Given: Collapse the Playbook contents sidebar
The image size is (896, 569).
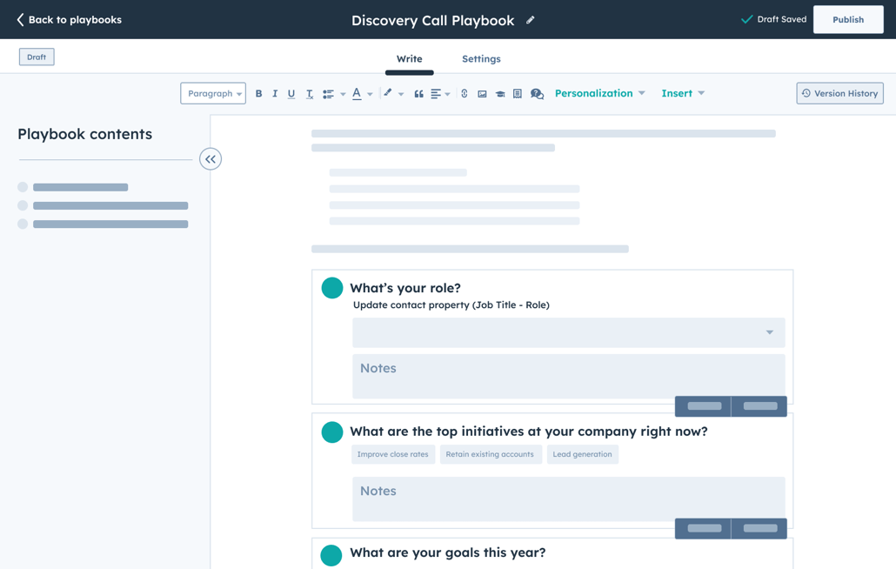Looking at the screenshot, I should click(x=211, y=159).
